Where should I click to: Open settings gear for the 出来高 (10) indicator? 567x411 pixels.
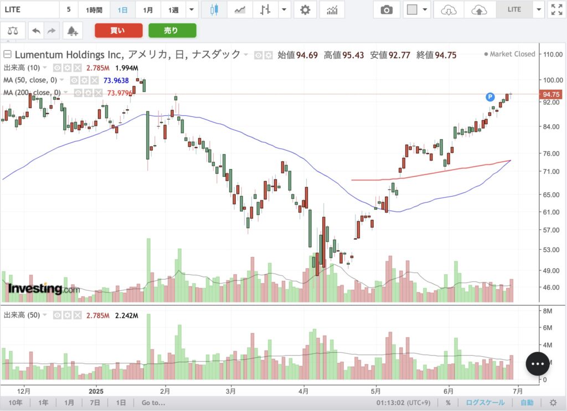[67, 68]
